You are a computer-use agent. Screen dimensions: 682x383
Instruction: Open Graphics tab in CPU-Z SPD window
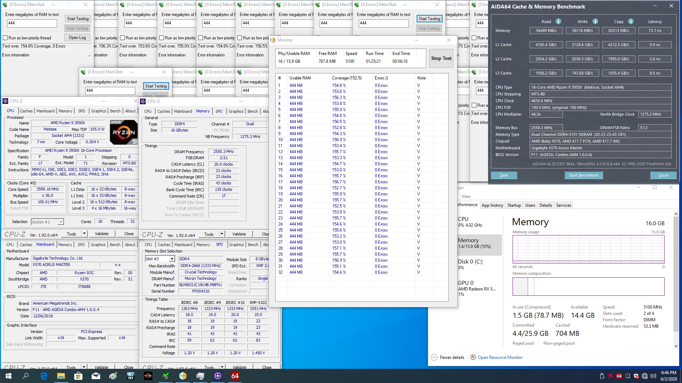pyautogui.click(x=236, y=245)
